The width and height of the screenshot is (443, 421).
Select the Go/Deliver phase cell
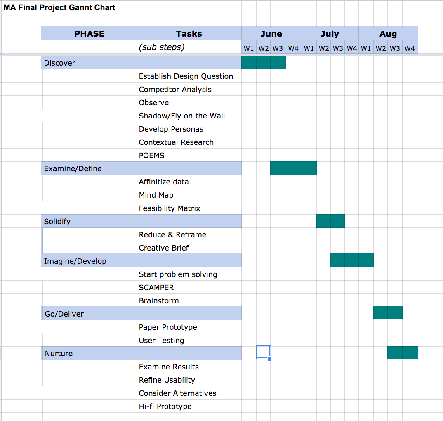tap(89, 314)
